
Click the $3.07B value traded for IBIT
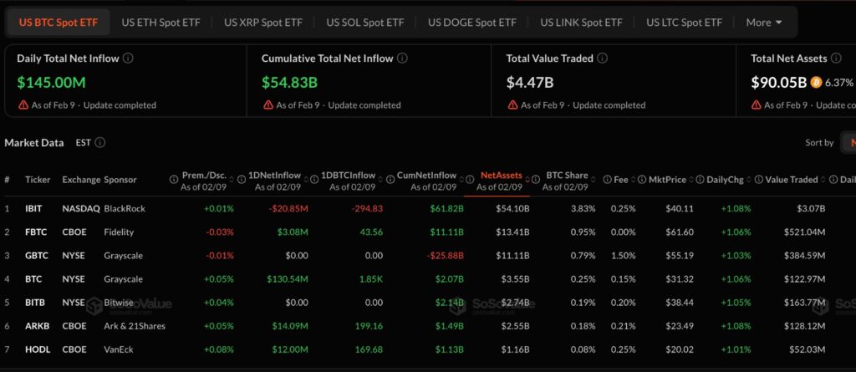pyautogui.click(x=809, y=209)
